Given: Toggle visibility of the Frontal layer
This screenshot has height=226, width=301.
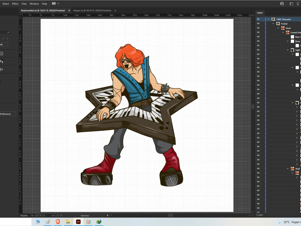Looking at the screenshot, I should pos(258,24).
